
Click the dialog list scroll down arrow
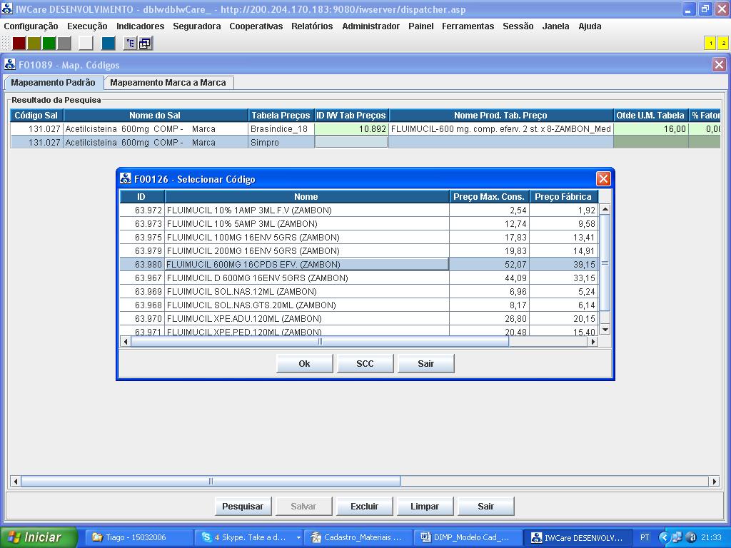tap(605, 330)
